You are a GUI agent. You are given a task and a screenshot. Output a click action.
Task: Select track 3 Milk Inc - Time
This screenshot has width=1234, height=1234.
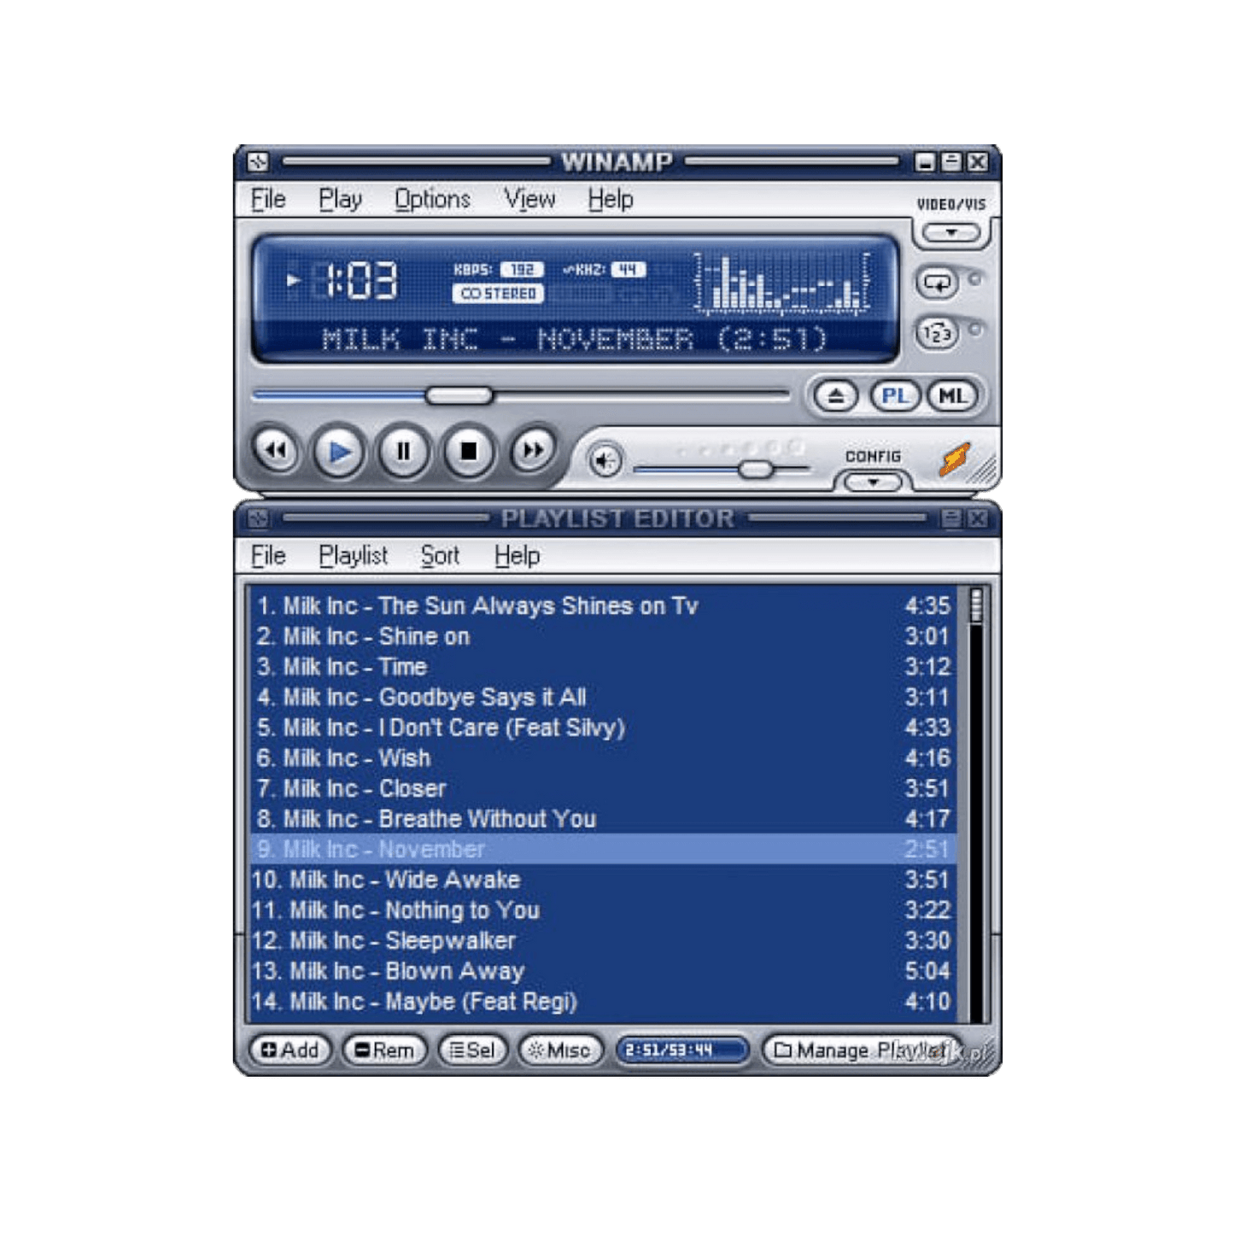tap(604, 667)
